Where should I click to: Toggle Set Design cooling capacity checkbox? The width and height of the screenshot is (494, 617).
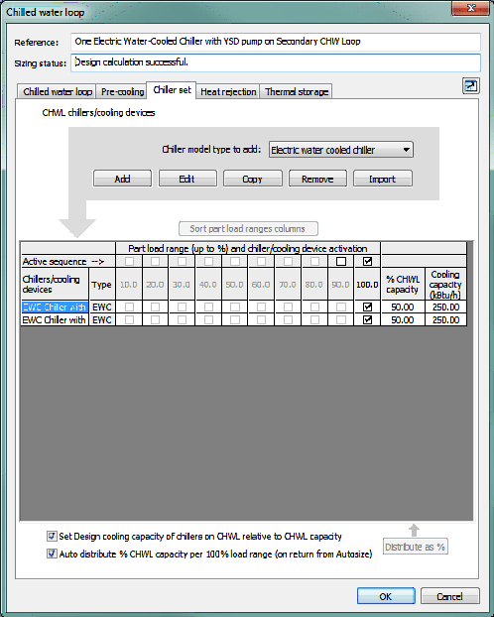(52, 536)
